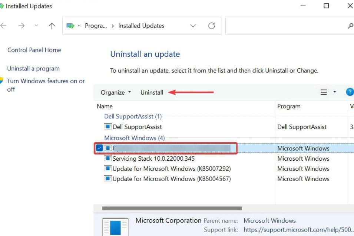Click the Turn Windows features shield icon
This screenshot has width=354, height=236.
pyautogui.click(x=1, y=80)
